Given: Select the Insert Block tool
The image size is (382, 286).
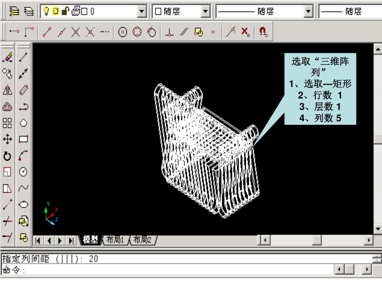Looking at the screenshot, I should [24, 221].
